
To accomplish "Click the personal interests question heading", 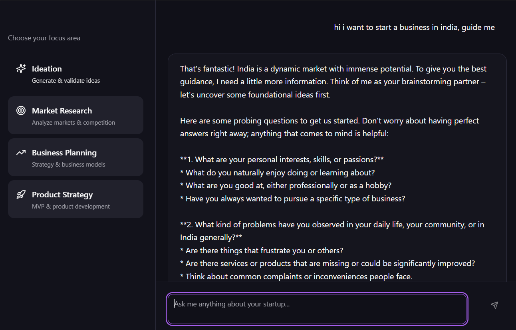I will click(x=282, y=159).
